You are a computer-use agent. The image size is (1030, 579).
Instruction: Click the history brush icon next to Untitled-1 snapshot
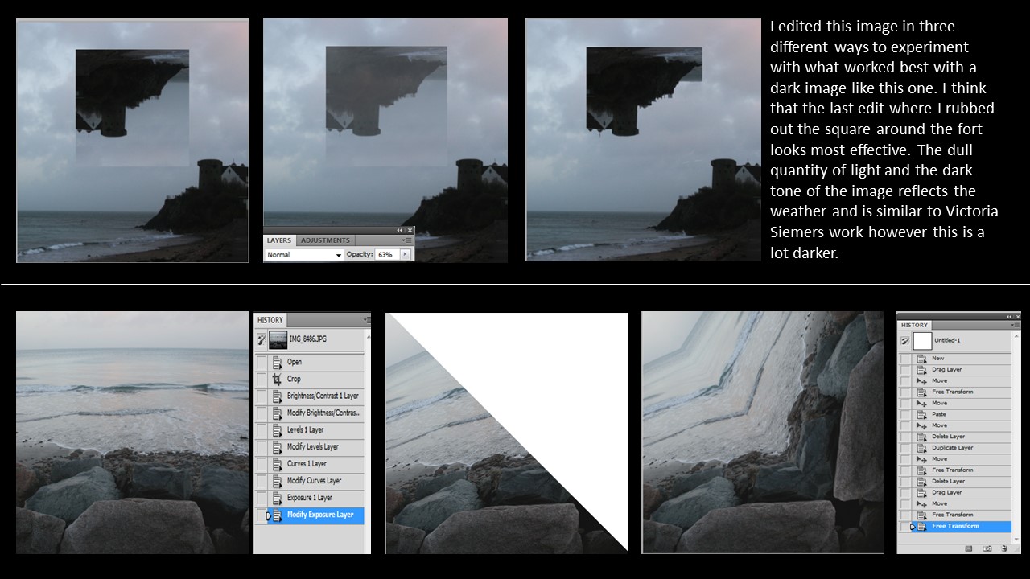pyautogui.click(x=905, y=341)
